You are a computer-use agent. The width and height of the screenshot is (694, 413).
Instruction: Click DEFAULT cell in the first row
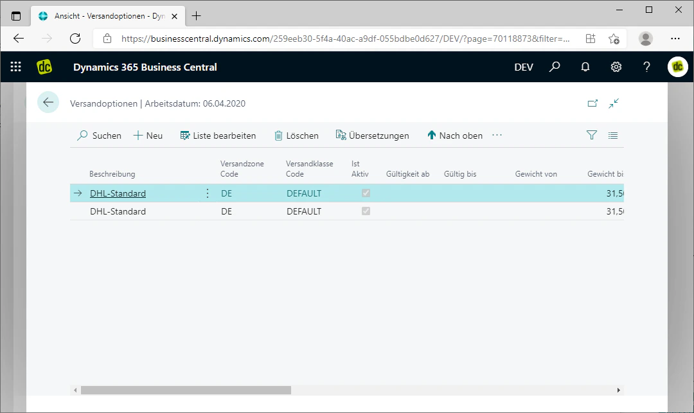tap(303, 193)
